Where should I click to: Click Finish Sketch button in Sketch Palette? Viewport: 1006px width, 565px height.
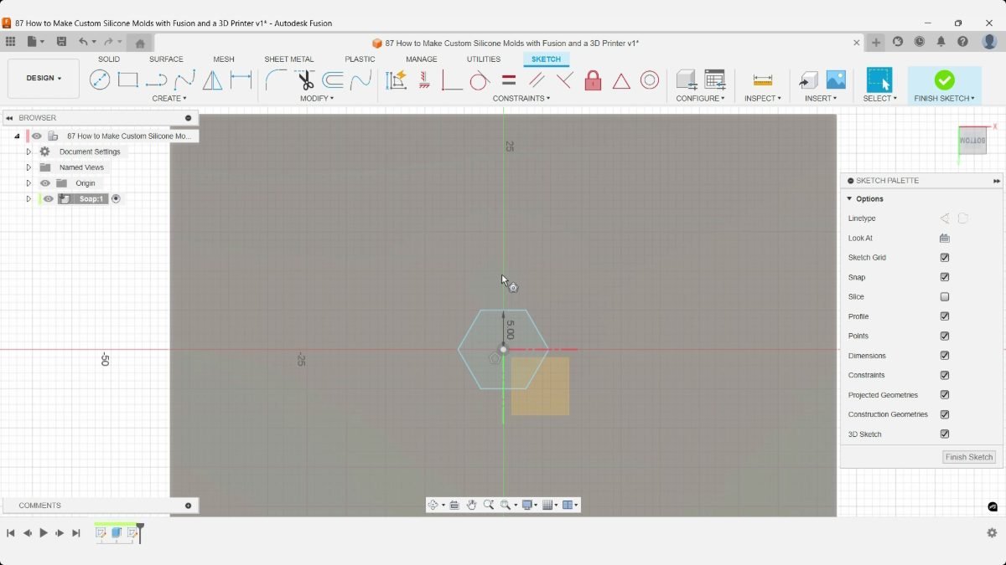tap(969, 457)
